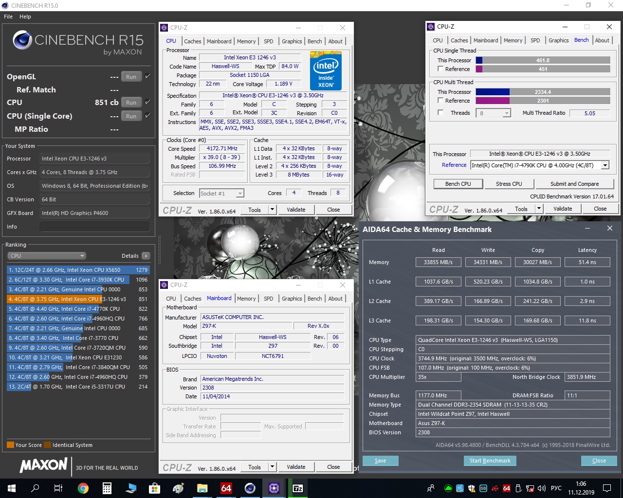Click the language indicator РУС
This screenshot has width=623, height=498.
click(556, 488)
